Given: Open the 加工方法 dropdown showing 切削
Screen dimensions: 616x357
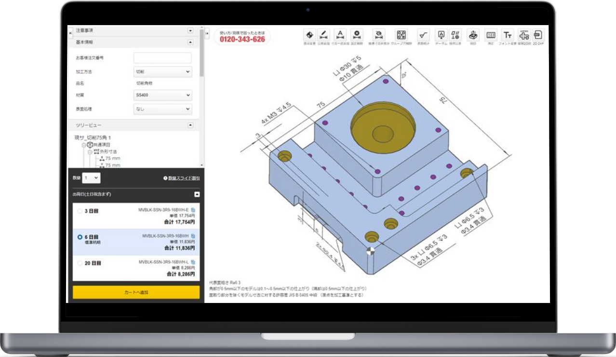Looking at the screenshot, I should pyautogui.click(x=162, y=71).
